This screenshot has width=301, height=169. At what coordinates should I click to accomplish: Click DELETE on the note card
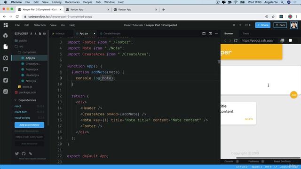[x=249, y=119]
